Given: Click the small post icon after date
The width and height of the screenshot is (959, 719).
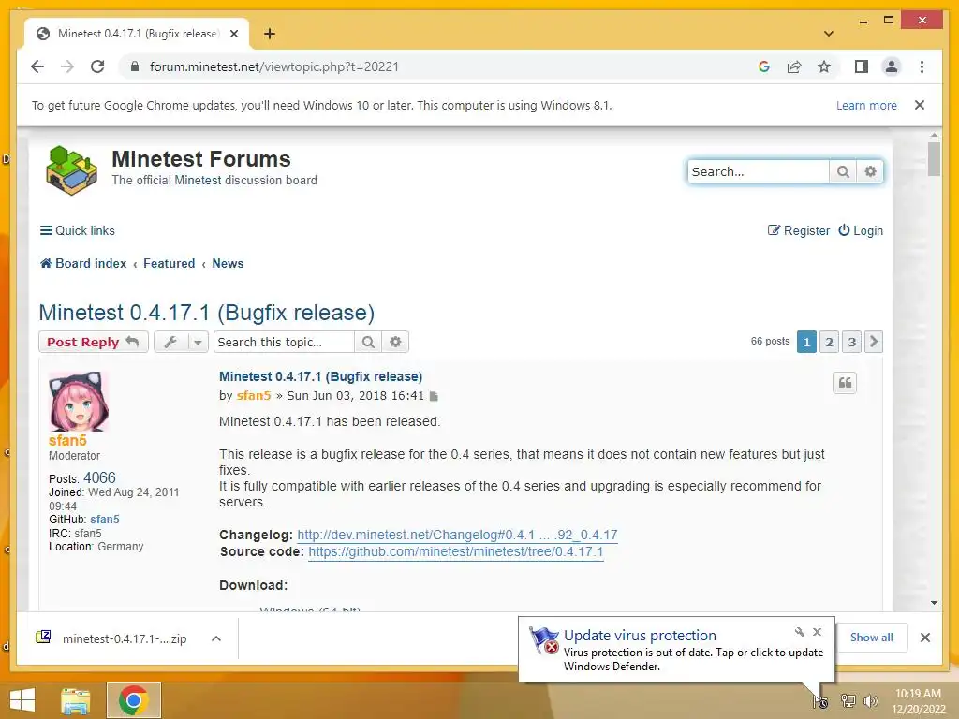Looking at the screenshot, I should 434,396.
